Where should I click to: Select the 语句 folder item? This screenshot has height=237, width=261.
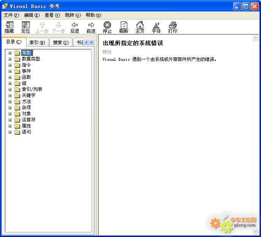(26, 132)
